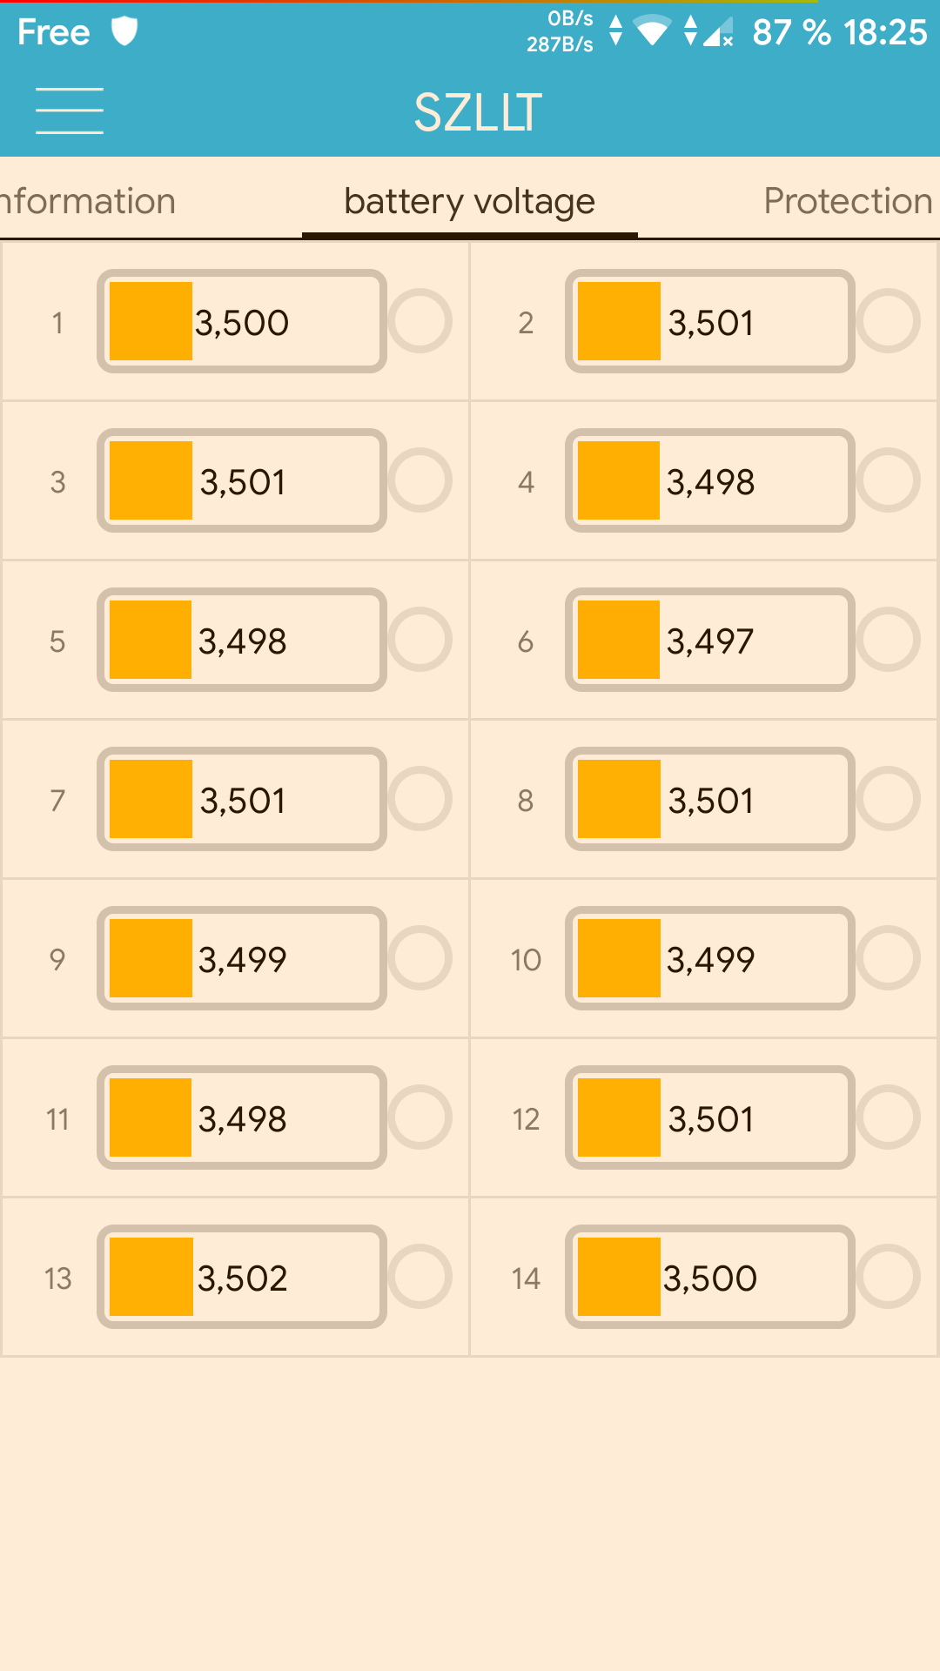This screenshot has width=940, height=1671.
Task: Select the radio circle for cell 14
Action: coord(888,1277)
